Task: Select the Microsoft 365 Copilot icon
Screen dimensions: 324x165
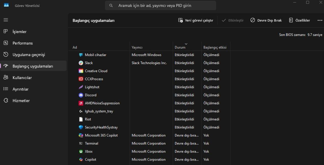Action: tap(81, 136)
